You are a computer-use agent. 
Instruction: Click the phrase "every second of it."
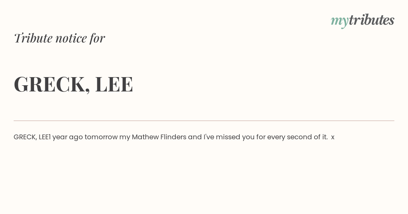297,137
